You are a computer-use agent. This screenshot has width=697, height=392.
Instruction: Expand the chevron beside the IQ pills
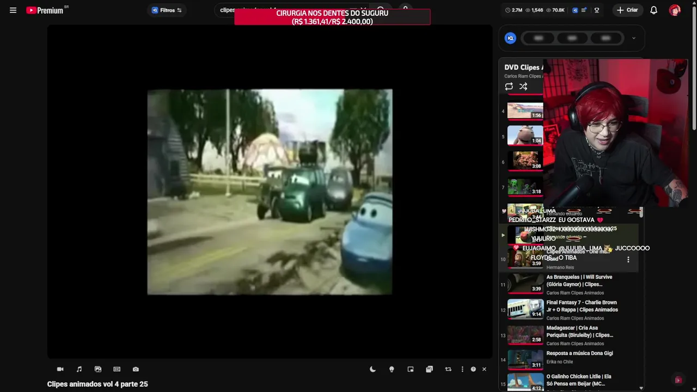[633, 38]
